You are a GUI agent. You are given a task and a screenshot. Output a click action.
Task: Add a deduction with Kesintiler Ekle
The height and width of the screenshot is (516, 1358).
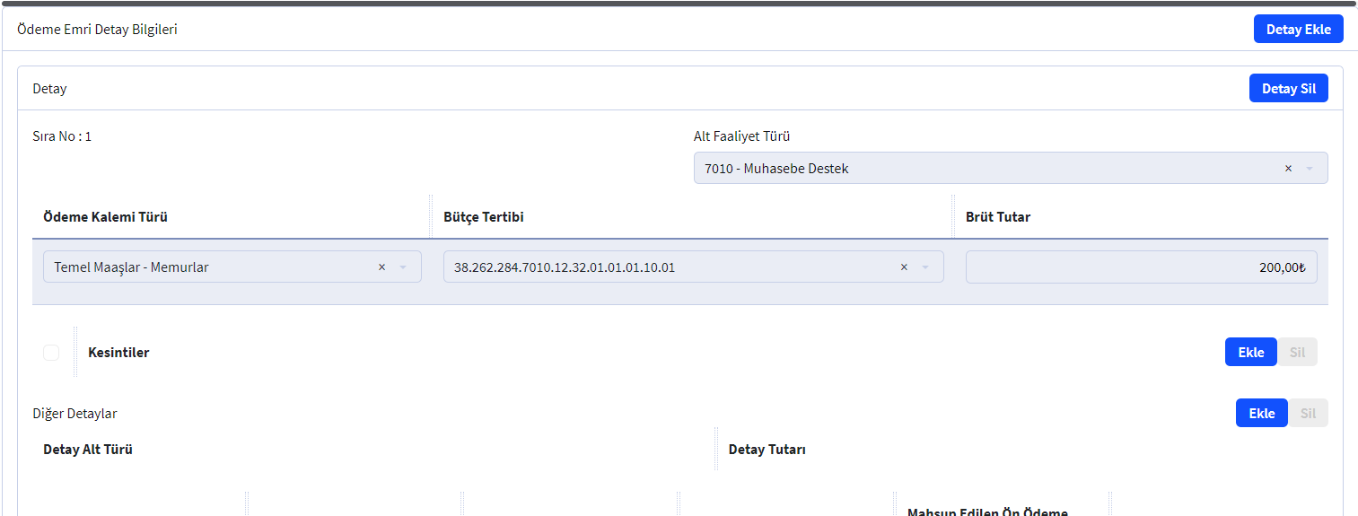[1250, 352]
